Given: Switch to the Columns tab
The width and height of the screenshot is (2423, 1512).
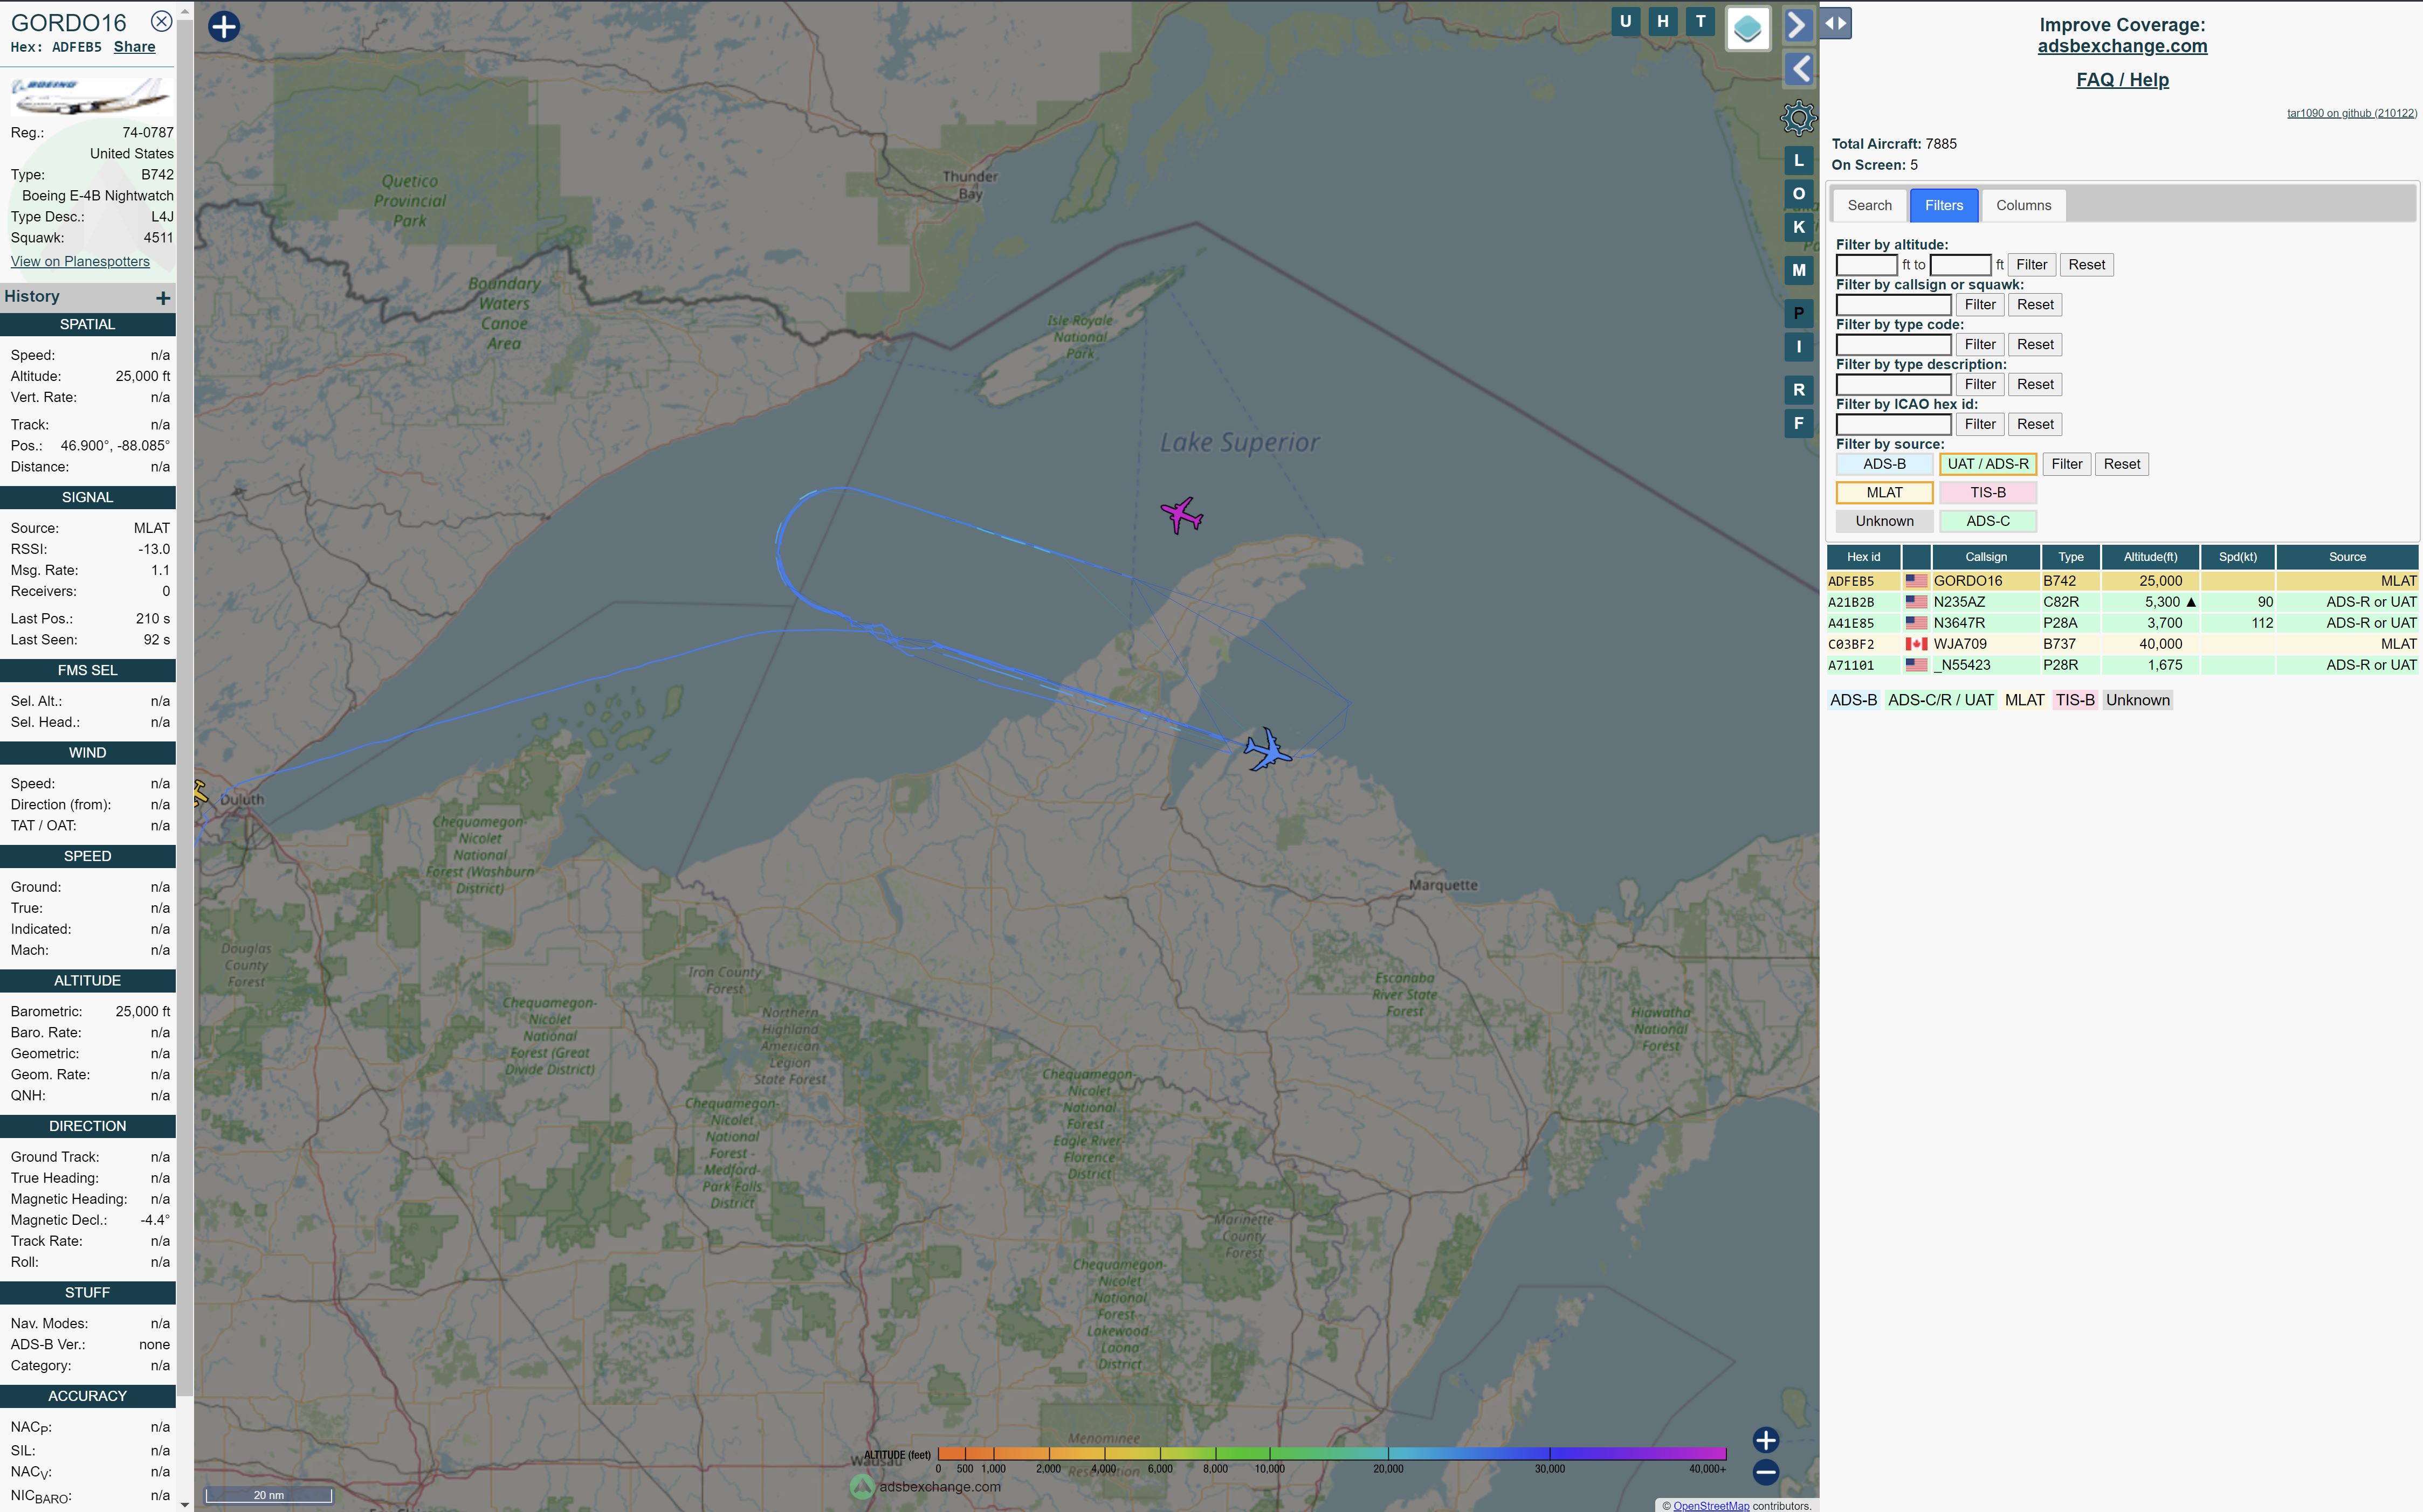Looking at the screenshot, I should 2023,205.
